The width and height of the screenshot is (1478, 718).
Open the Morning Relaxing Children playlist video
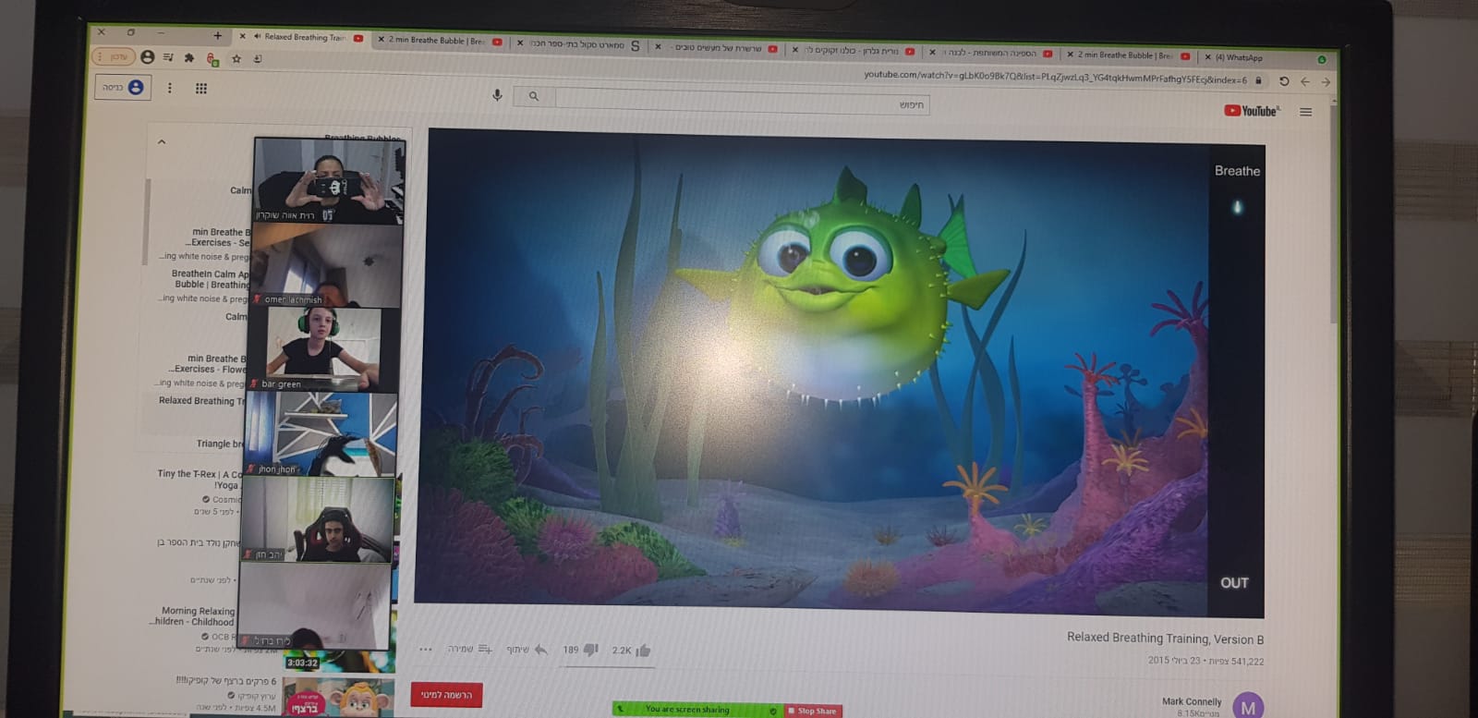[x=192, y=616]
